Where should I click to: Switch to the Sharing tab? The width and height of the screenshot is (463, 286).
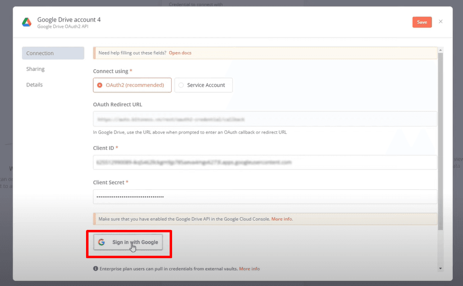click(x=35, y=69)
